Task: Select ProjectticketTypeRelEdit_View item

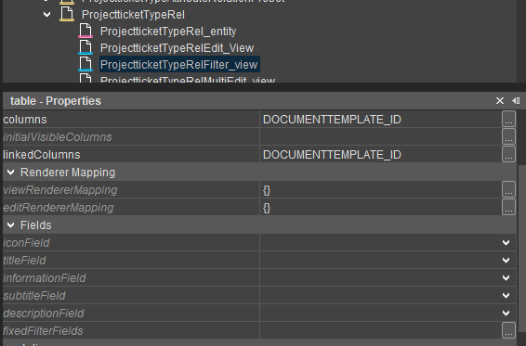Action: (177, 48)
